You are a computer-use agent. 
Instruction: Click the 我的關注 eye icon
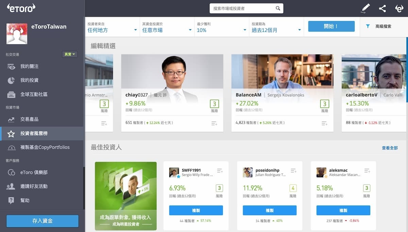[11, 67]
